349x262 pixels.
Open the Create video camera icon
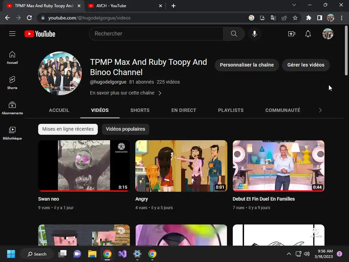pos(292,34)
